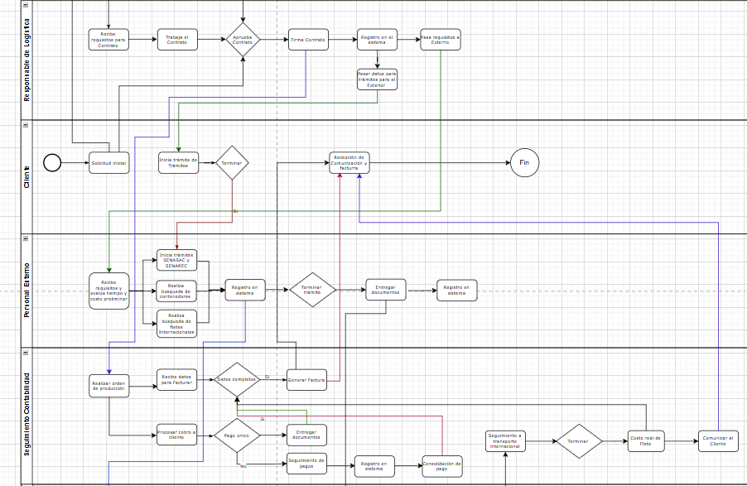
Task: Select the Pago único decision diamond
Action: pyautogui.click(x=236, y=434)
